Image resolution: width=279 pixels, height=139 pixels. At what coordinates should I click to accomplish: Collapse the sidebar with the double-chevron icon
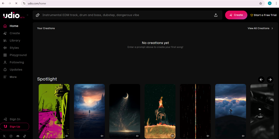tap(28, 15)
